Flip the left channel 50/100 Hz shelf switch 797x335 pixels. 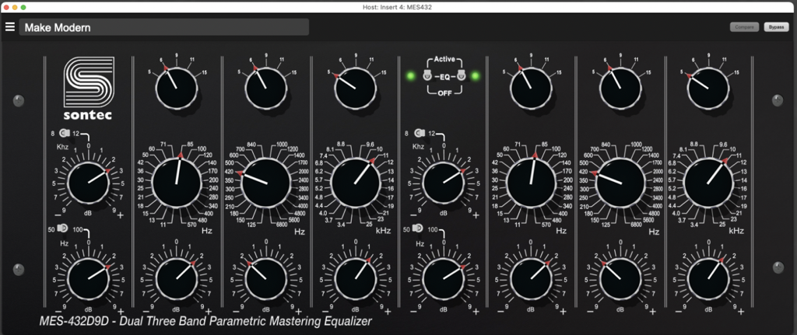(62, 229)
